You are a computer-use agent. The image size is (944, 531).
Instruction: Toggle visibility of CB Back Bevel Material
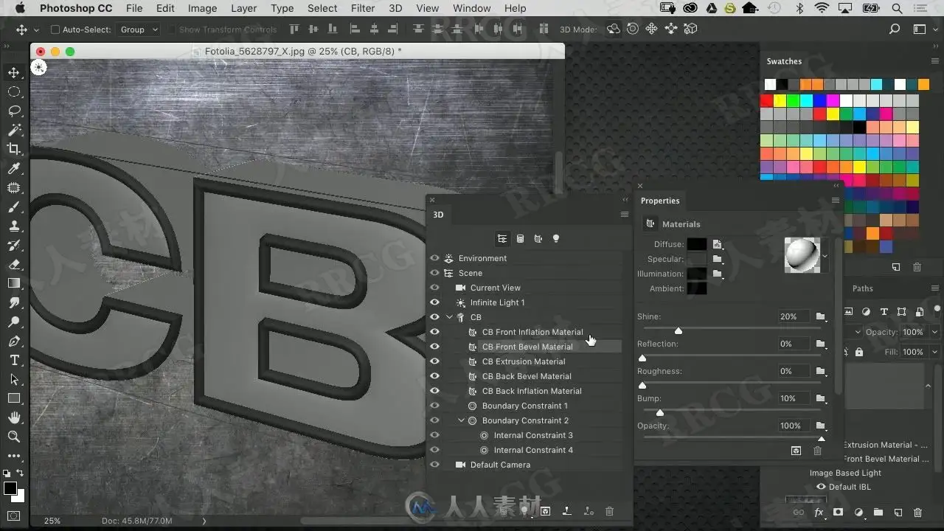coord(434,376)
